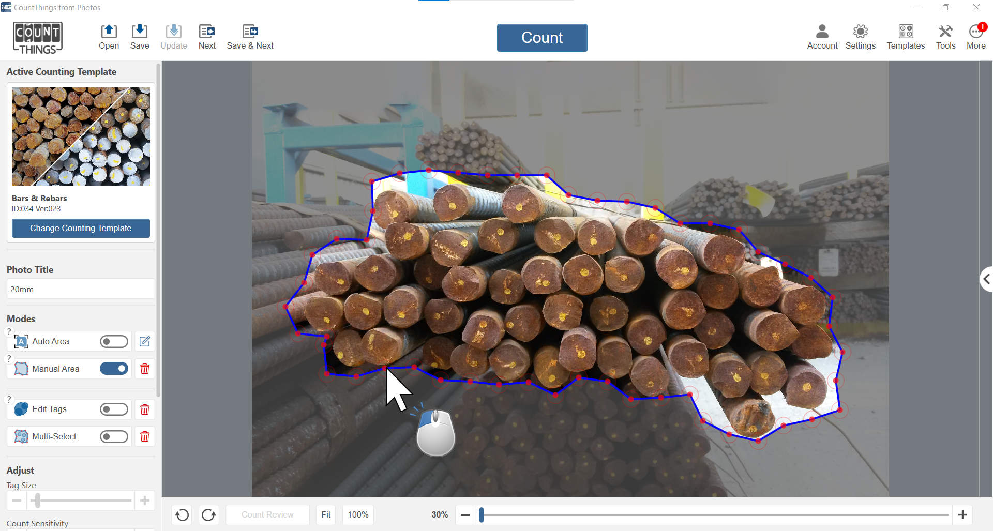Click the edit icon beside Auto Area
This screenshot has height=531, width=993.
[145, 341]
